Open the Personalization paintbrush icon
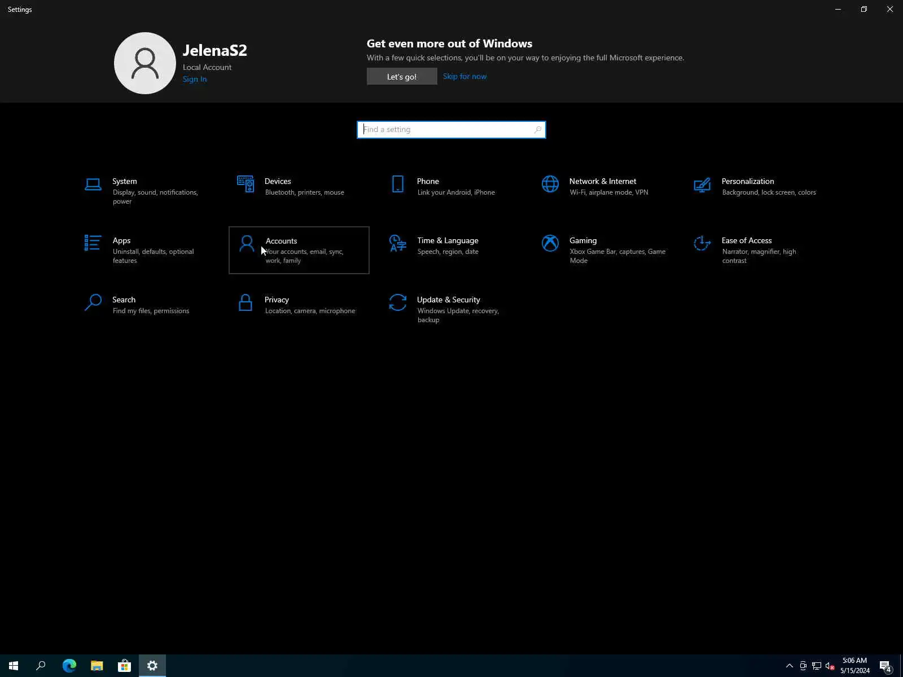Viewport: 903px width, 677px height. (702, 184)
